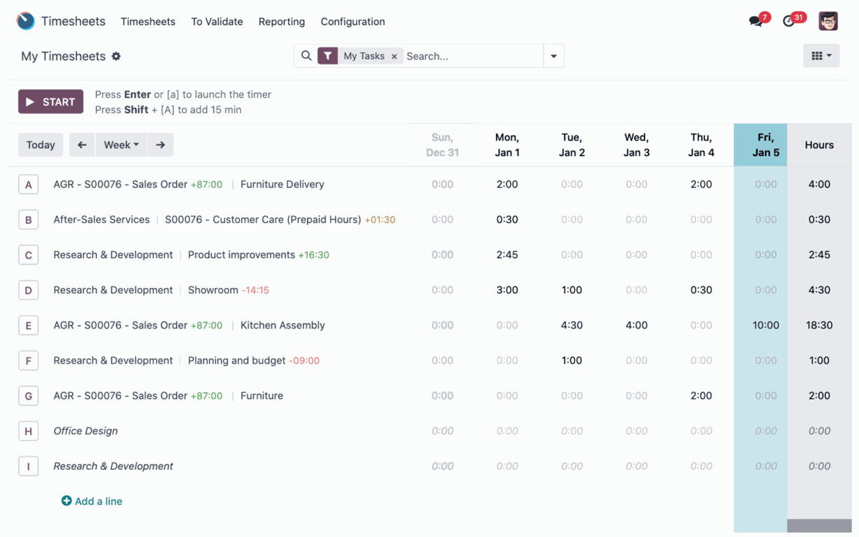
Task: Open the Reporting menu
Action: coord(281,22)
